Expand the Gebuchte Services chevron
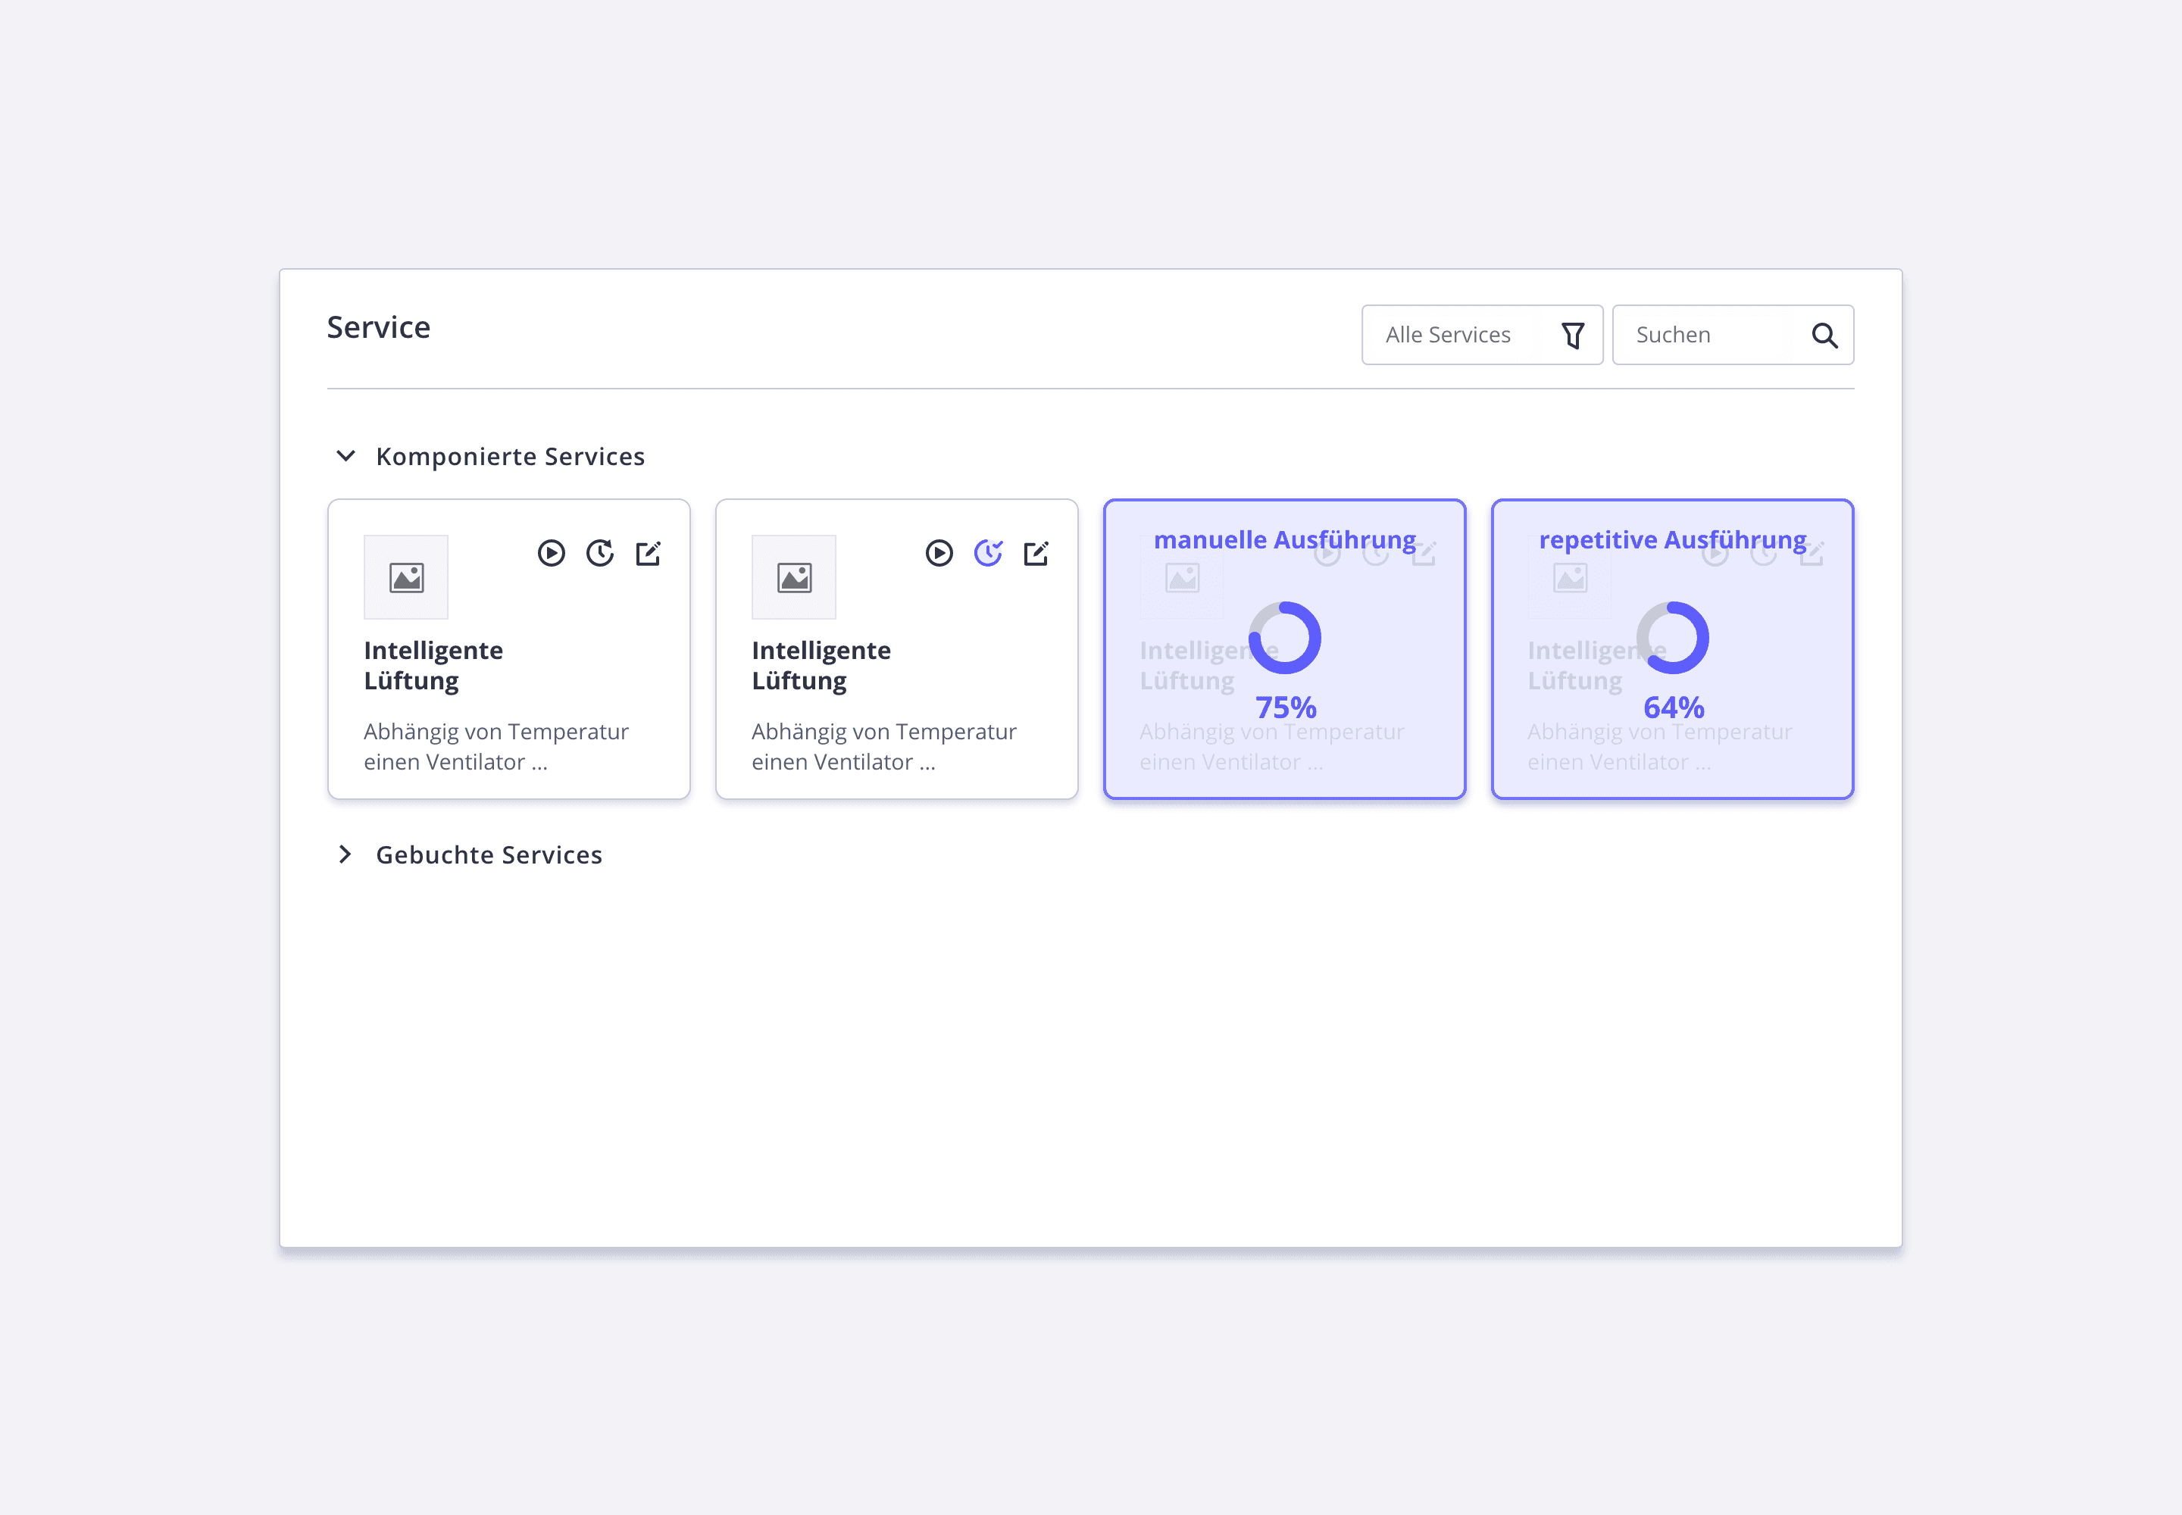The image size is (2182, 1515). tap(345, 855)
